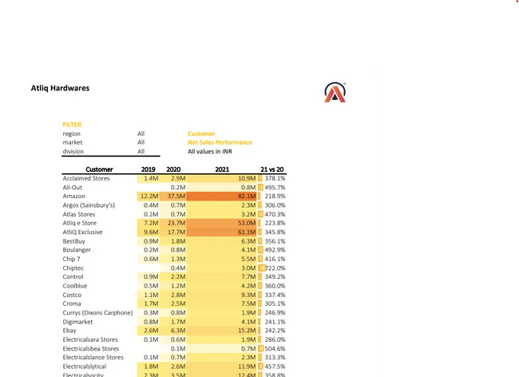
Task: Click Atliq e Store 2019 value '7.2M'
Action: (x=151, y=223)
